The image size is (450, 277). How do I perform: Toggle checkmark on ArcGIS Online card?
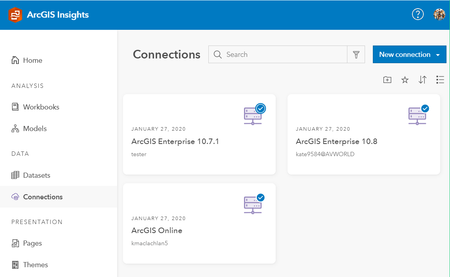(260, 198)
